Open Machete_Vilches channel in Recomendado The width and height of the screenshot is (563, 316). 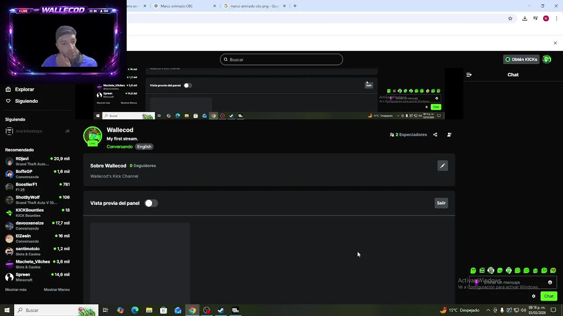tap(37, 264)
